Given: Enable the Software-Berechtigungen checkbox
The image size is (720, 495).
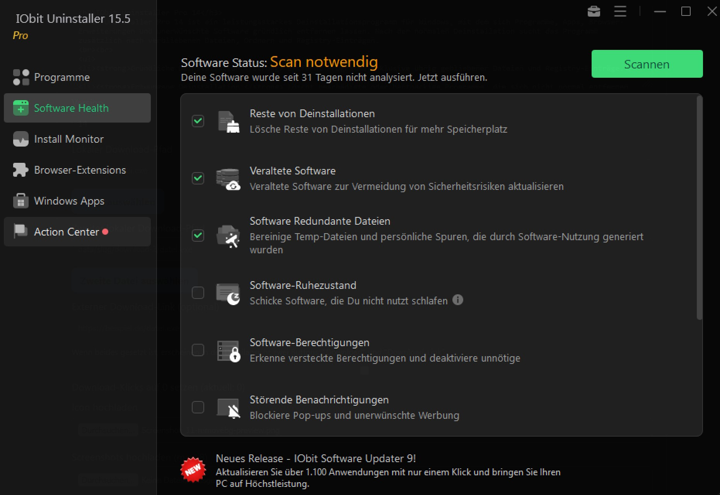Looking at the screenshot, I should click(198, 350).
